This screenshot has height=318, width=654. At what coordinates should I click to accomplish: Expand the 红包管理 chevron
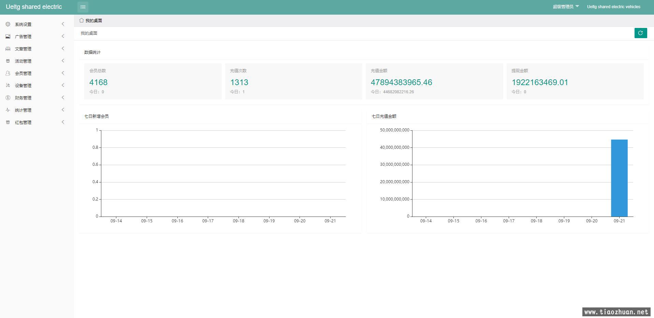coord(63,122)
